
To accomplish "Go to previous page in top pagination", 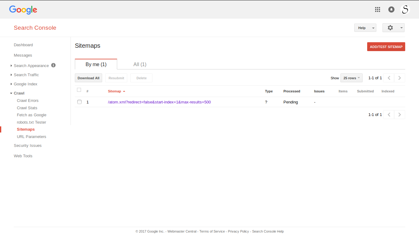I will click(389, 78).
